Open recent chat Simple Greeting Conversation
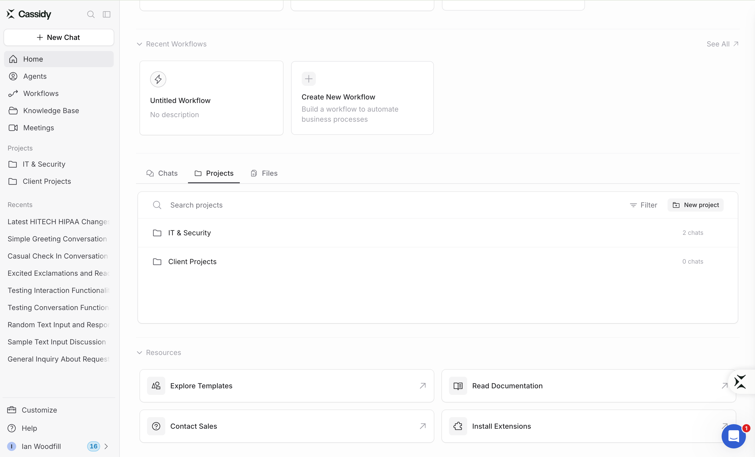755x457 pixels. click(x=59, y=239)
